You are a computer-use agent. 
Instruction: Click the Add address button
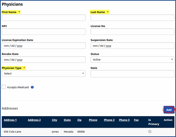pos(169,110)
